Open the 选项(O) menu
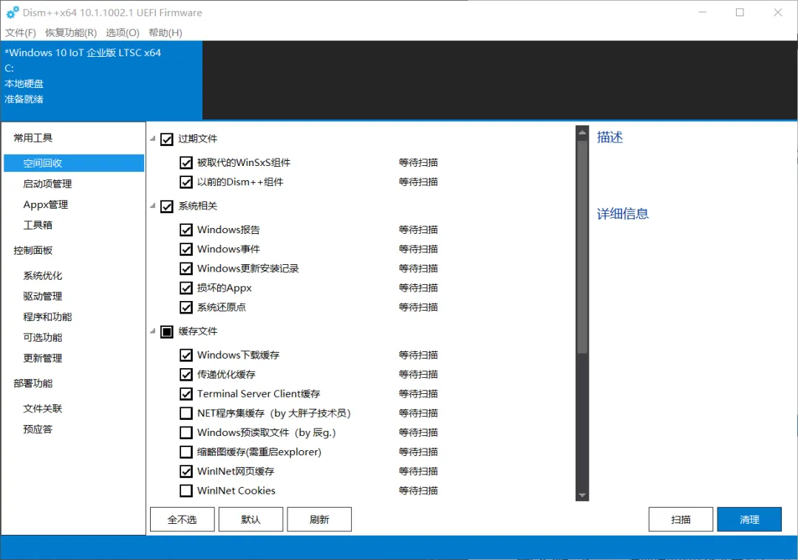 click(122, 33)
